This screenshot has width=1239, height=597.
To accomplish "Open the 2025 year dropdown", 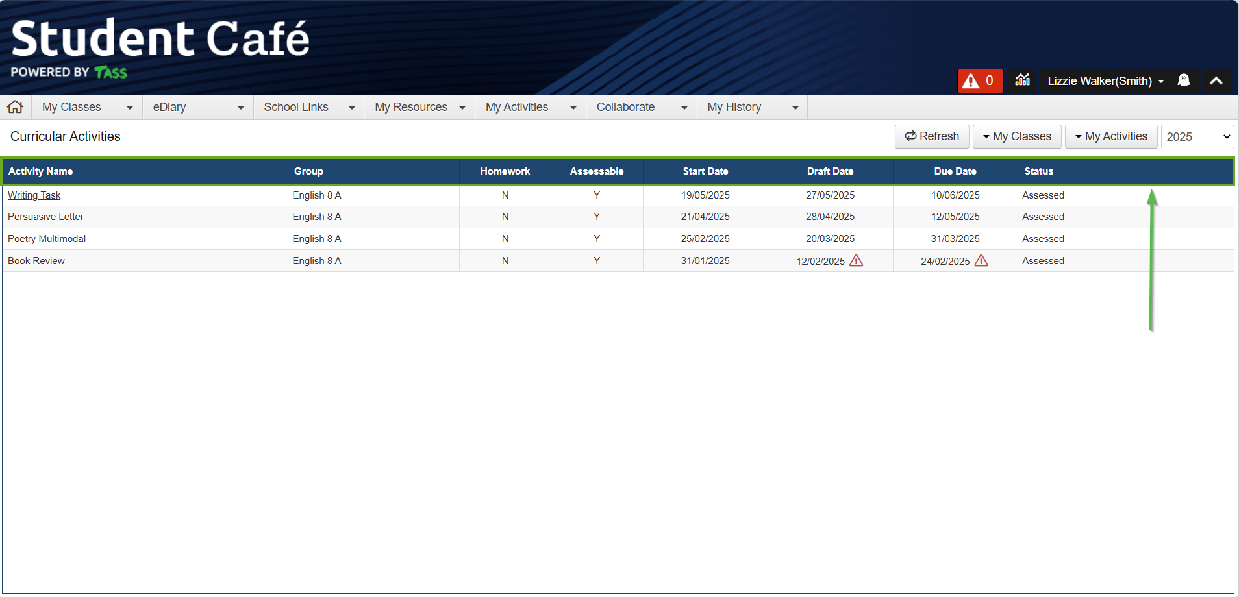I will [x=1197, y=137].
